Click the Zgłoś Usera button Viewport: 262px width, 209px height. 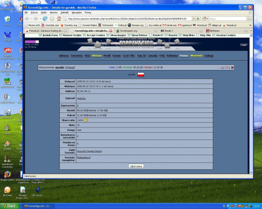point(136,166)
